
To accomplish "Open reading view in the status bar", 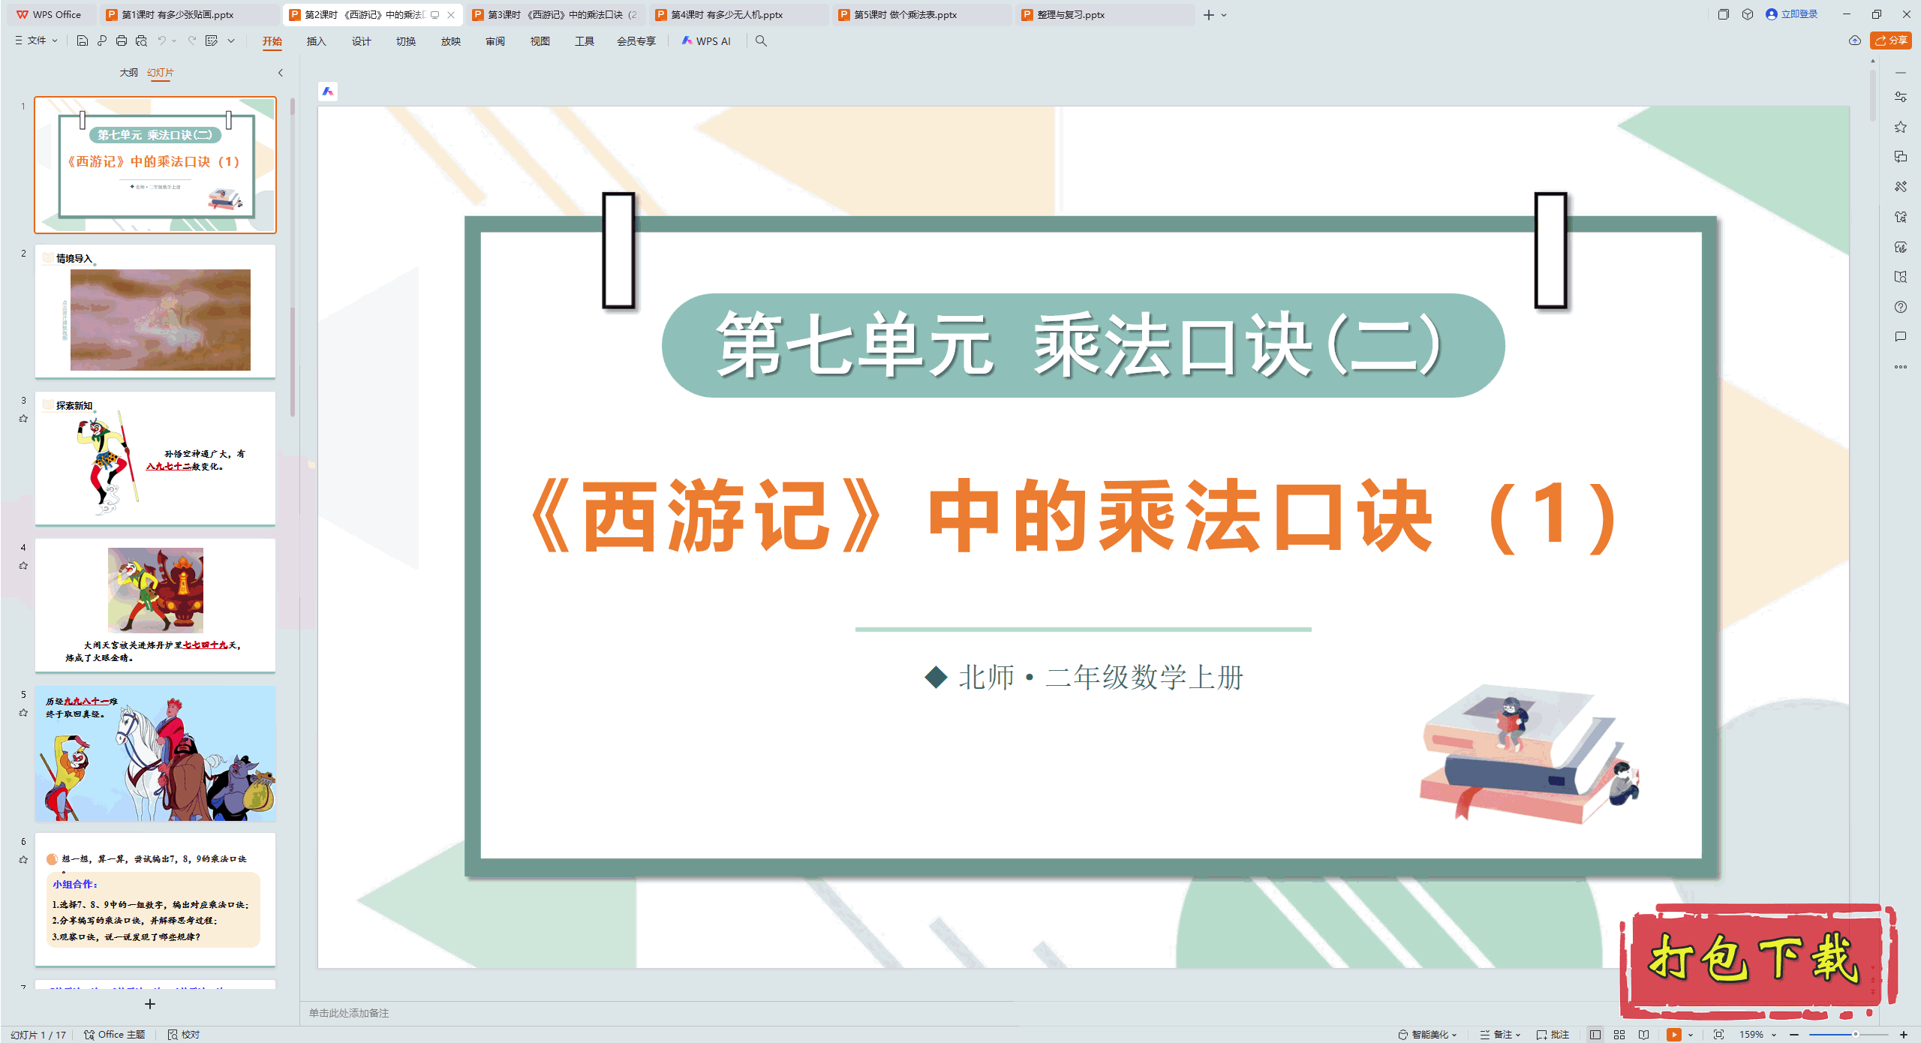I will click(1643, 1034).
